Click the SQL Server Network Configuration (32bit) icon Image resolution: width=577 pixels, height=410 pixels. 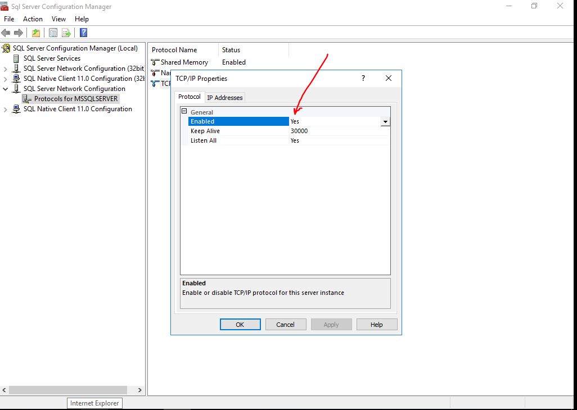point(16,69)
